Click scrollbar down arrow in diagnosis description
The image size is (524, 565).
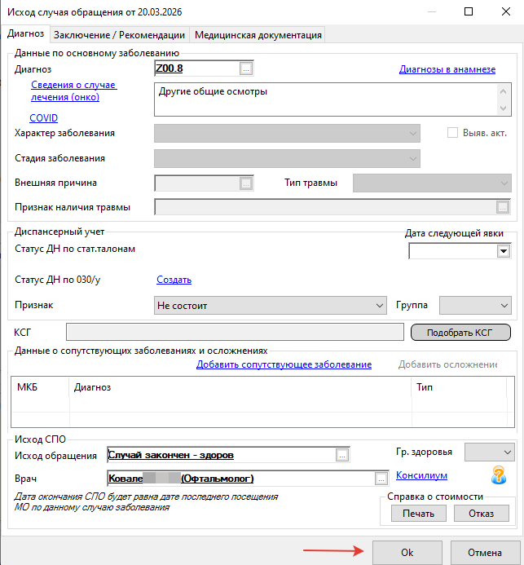(503, 108)
